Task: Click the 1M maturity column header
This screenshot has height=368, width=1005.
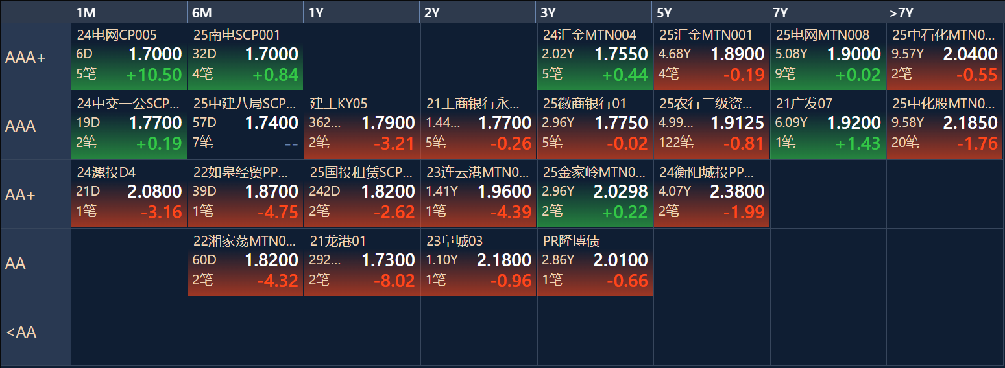Action: point(128,12)
